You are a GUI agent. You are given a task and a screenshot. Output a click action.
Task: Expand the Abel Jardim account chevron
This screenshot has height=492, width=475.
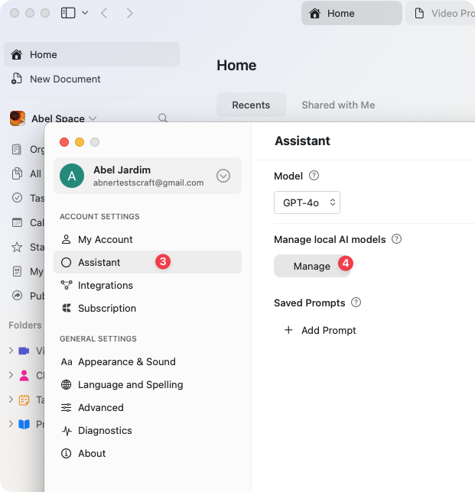pos(223,176)
